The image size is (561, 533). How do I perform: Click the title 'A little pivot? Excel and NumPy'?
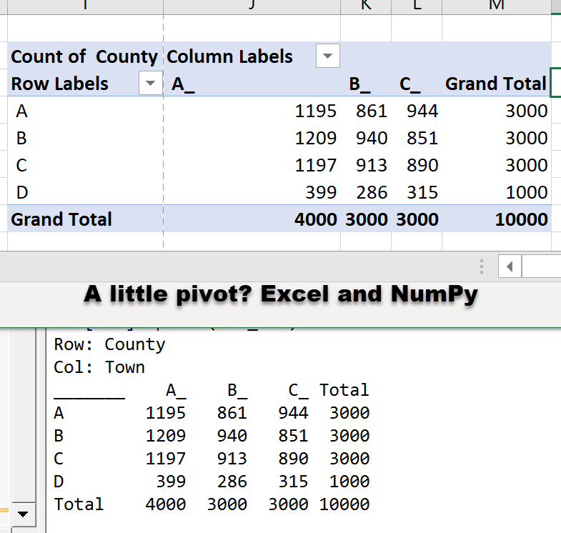(281, 294)
